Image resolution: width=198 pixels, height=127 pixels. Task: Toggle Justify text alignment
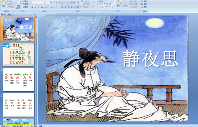pos(72,7)
